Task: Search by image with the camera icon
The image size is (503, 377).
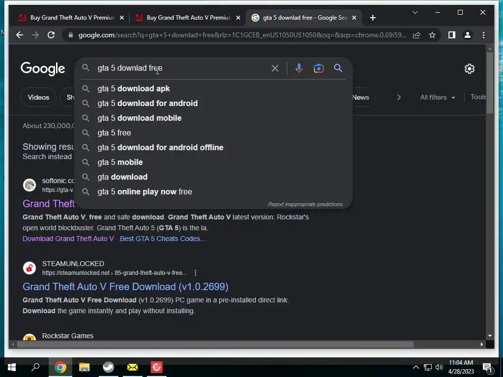Action: coord(318,68)
